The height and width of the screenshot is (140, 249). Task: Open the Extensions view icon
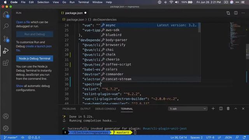pyautogui.click(x=6, y=63)
